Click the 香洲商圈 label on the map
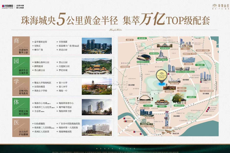 tap(186, 80)
